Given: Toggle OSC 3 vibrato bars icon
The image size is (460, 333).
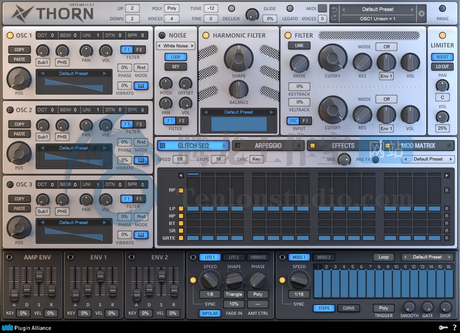Looking at the screenshot, I should (141, 235).
